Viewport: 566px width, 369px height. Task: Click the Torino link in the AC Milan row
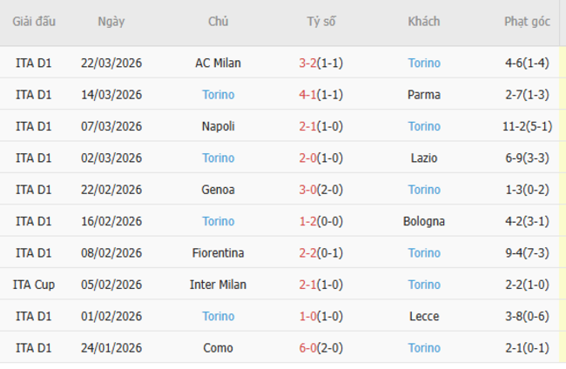tap(424, 63)
